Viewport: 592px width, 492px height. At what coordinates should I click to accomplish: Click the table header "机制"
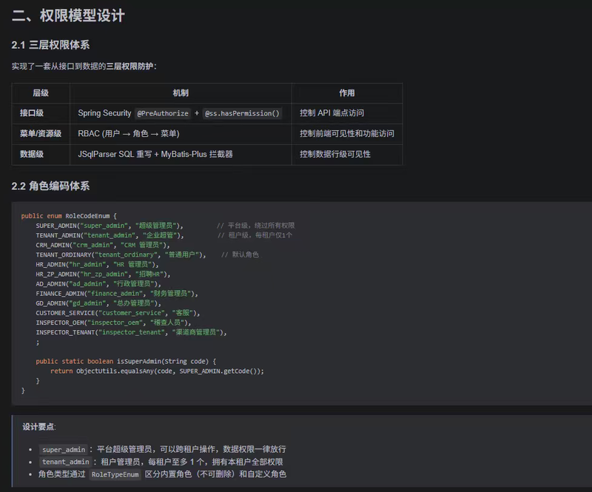(181, 93)
